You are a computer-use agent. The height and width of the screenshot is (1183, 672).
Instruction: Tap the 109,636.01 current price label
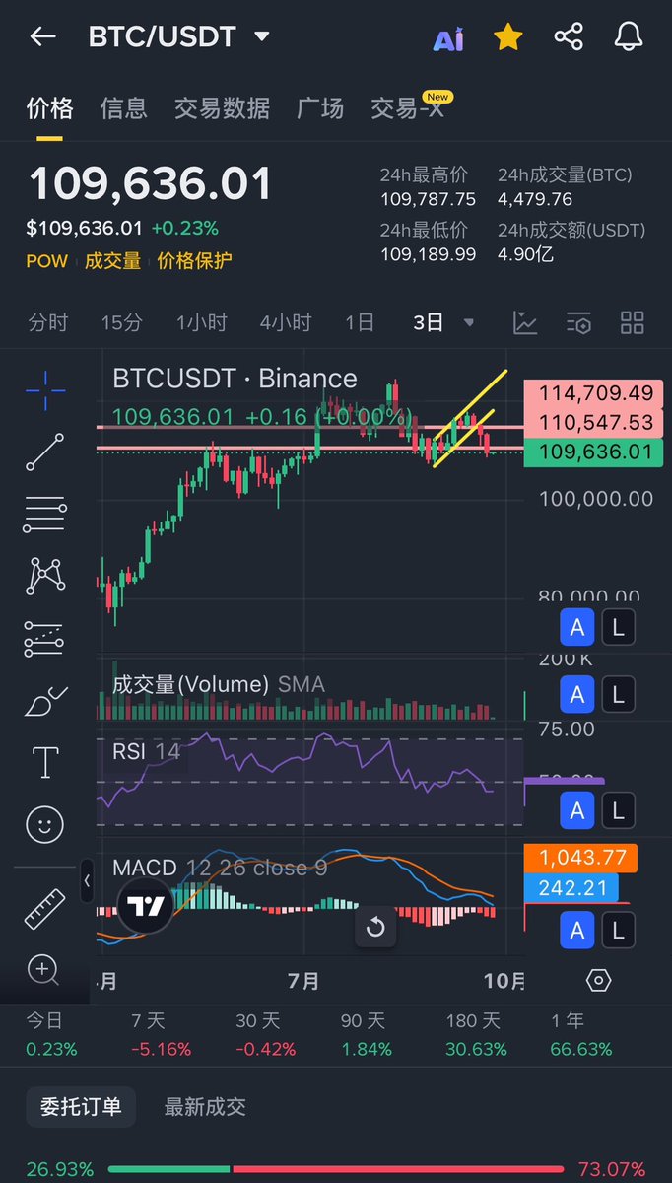point(594,452)
